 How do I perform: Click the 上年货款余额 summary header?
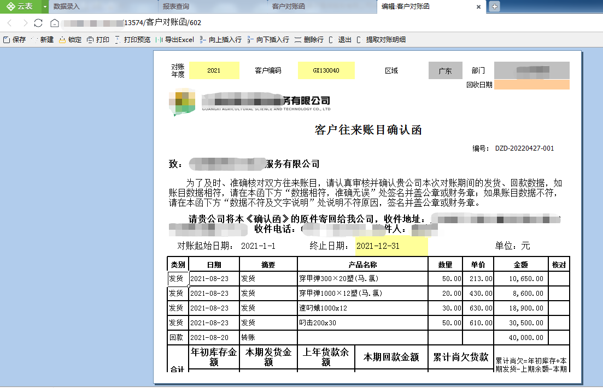[326, 357]
